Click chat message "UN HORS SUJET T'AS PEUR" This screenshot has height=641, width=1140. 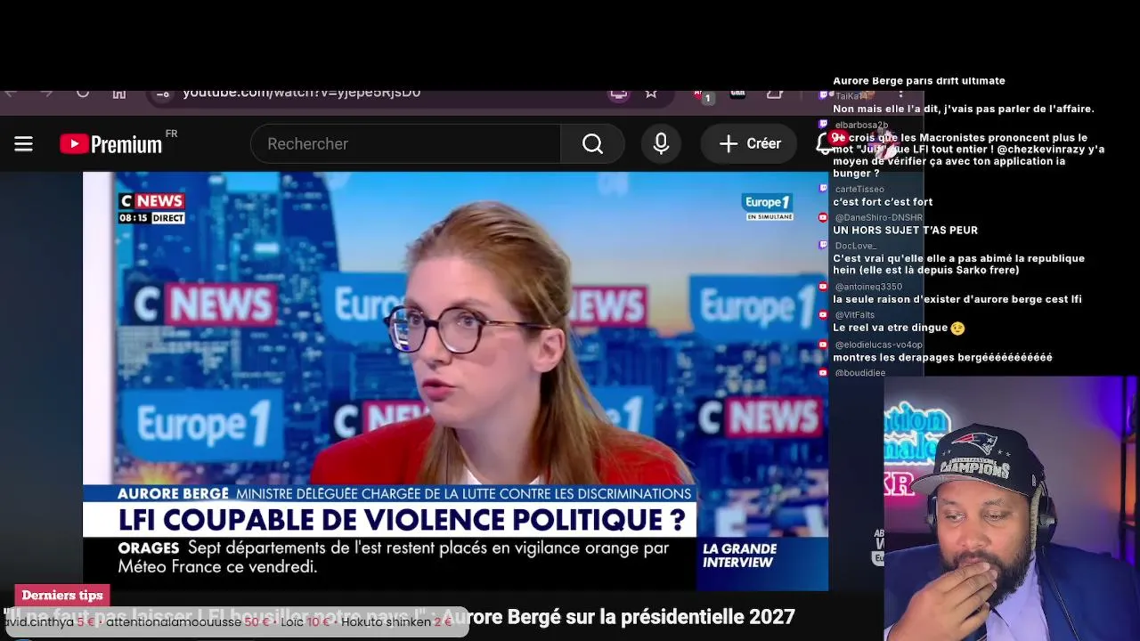coord(905,231)
